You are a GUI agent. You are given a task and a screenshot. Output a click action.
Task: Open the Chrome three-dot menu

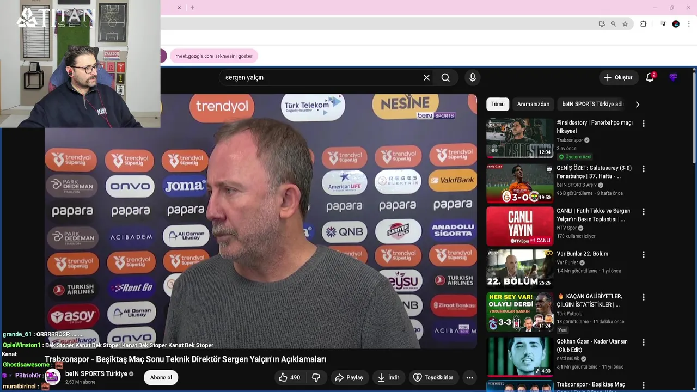click(x=689, y=24)
